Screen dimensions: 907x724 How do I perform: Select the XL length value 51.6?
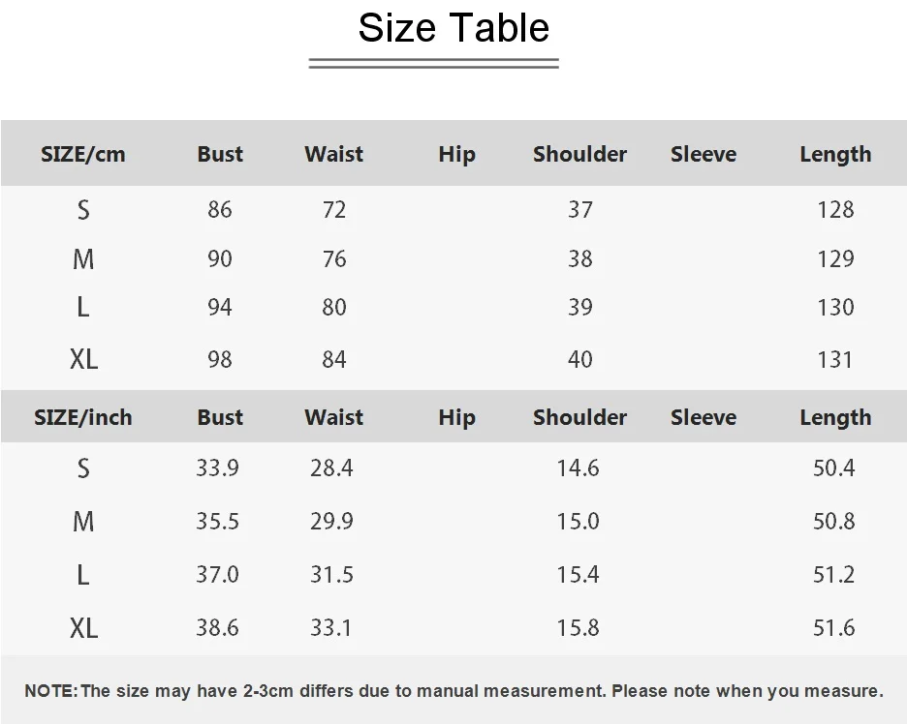pos(833,627)
